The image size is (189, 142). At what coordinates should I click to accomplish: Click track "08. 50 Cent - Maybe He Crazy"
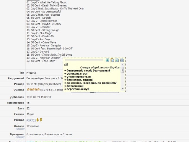pos(44,24)
